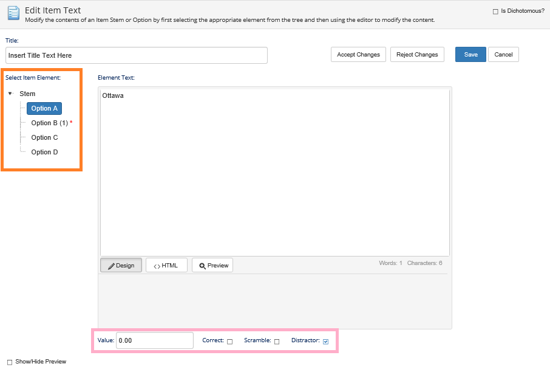Save the item text
Image resolution: width=550 pixels, height=372 pixels.
click(x=470, y=55)
